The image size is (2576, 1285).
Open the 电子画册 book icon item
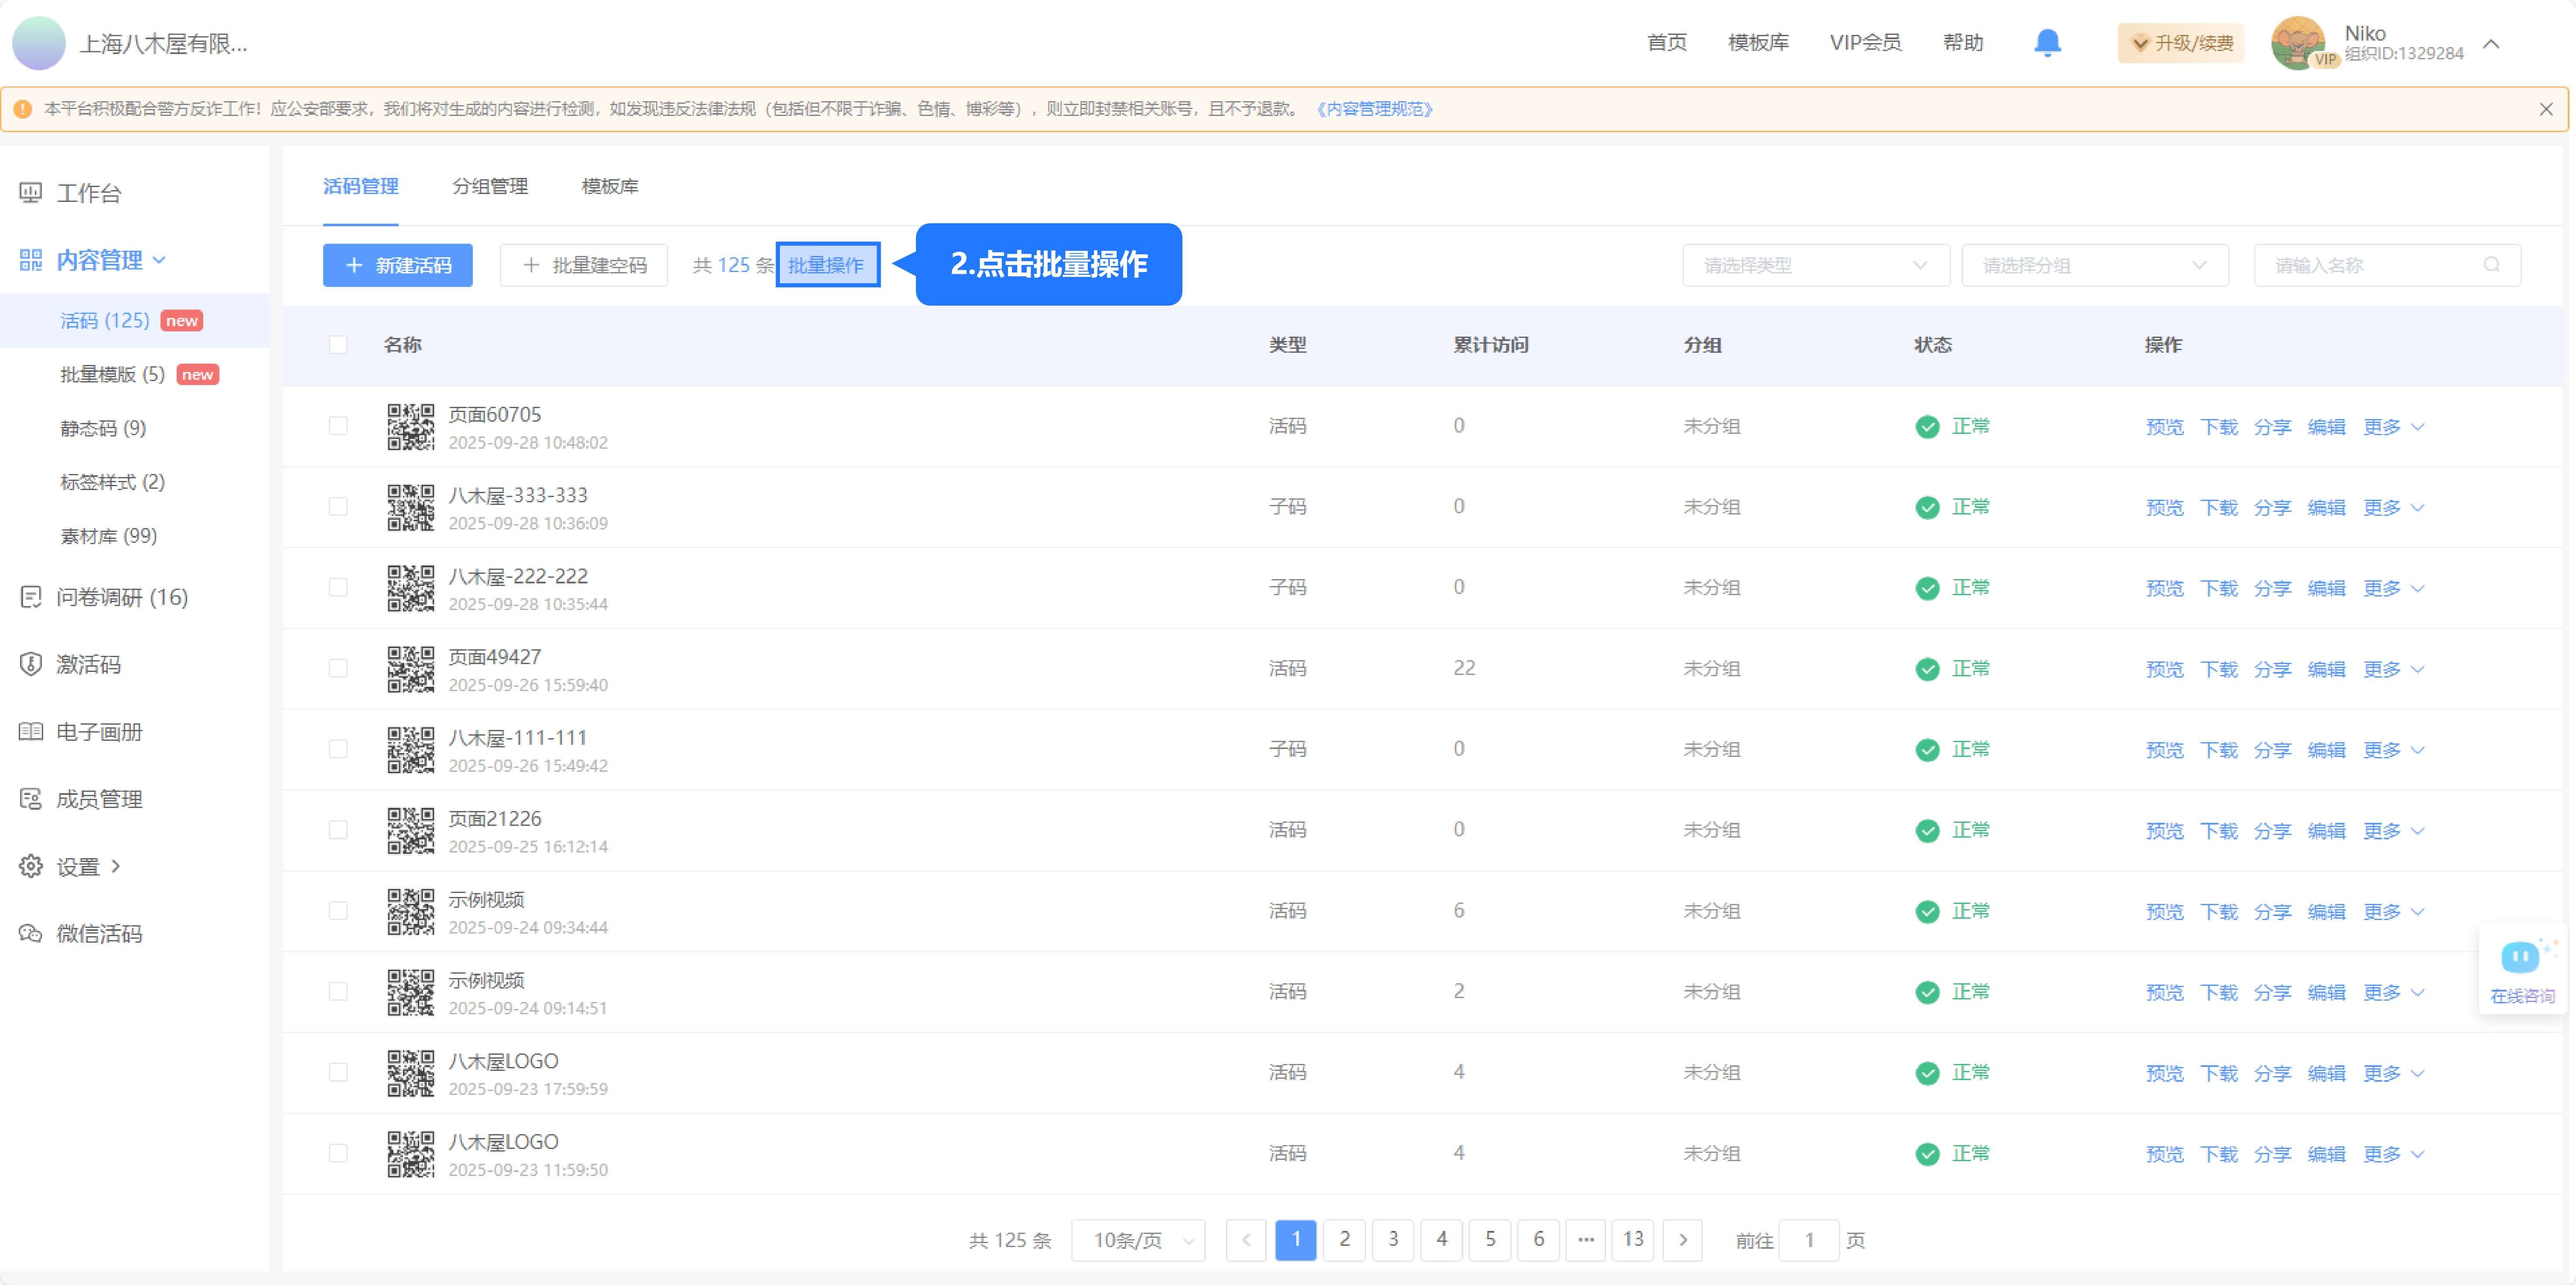[31, 732]
